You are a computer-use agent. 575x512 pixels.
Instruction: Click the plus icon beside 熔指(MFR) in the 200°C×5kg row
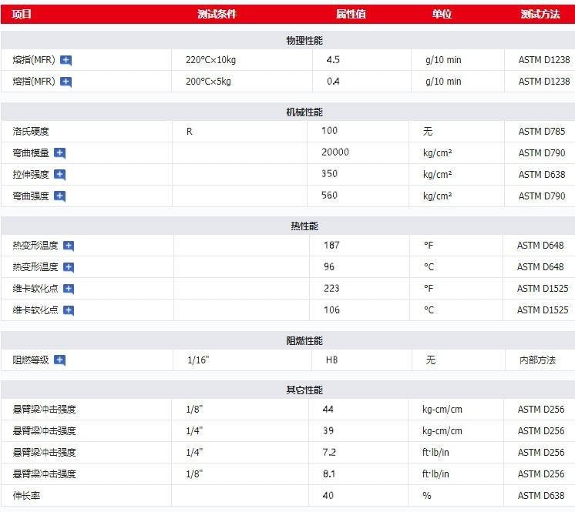pos(66,82)
